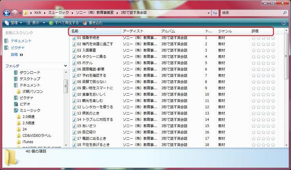Click the help question mark icon

284,23
